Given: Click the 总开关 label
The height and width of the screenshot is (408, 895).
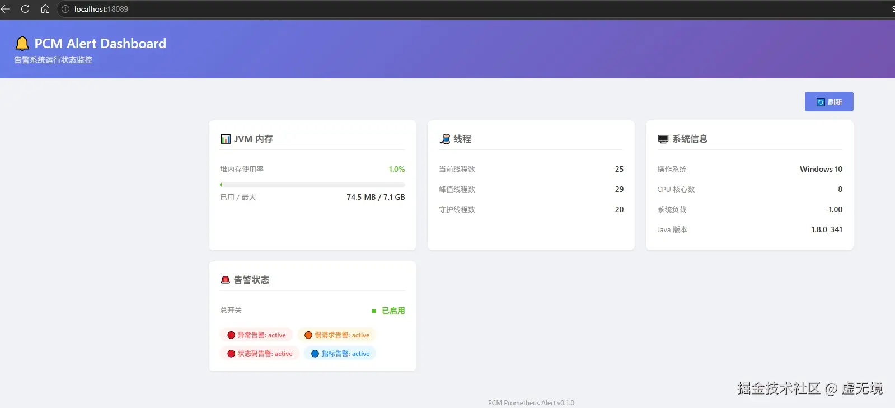Looking at the screenshot, I should pyautogui.click(x=231, y=310).
